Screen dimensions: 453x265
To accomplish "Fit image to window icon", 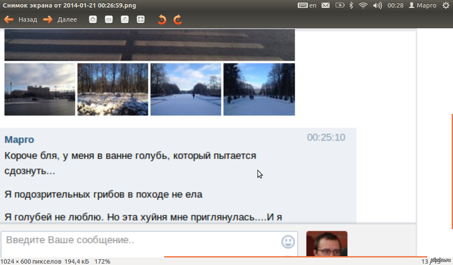I will click(x=141, y=19).
